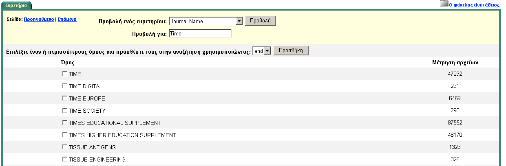Check the TIME checkbox

(x=64, y=74)
